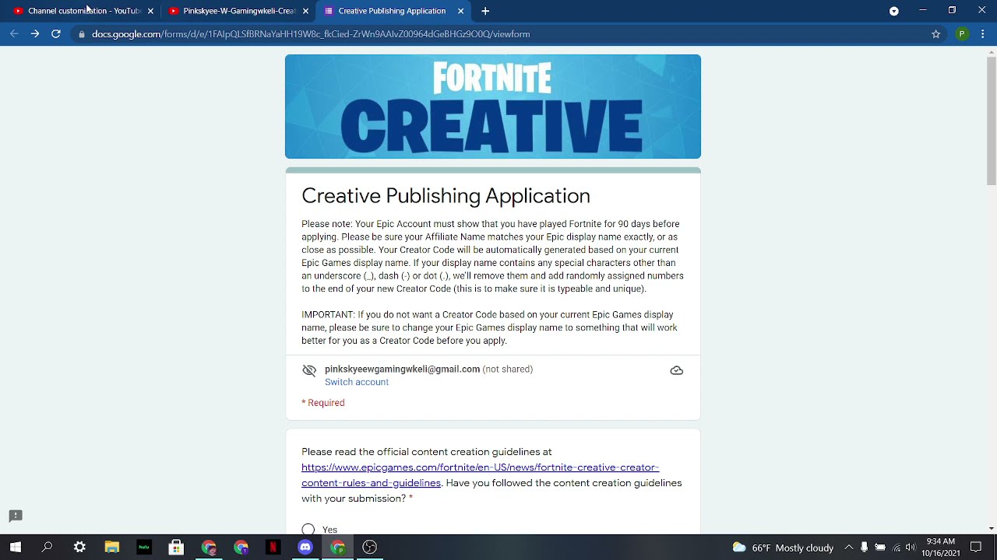Click the crossed-eye not shared icon
Viewport: 997px width, 560px height.
(309, 370)
